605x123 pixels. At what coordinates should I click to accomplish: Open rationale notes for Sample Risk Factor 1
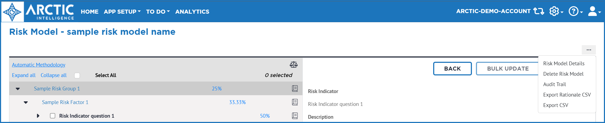point(295,102)
